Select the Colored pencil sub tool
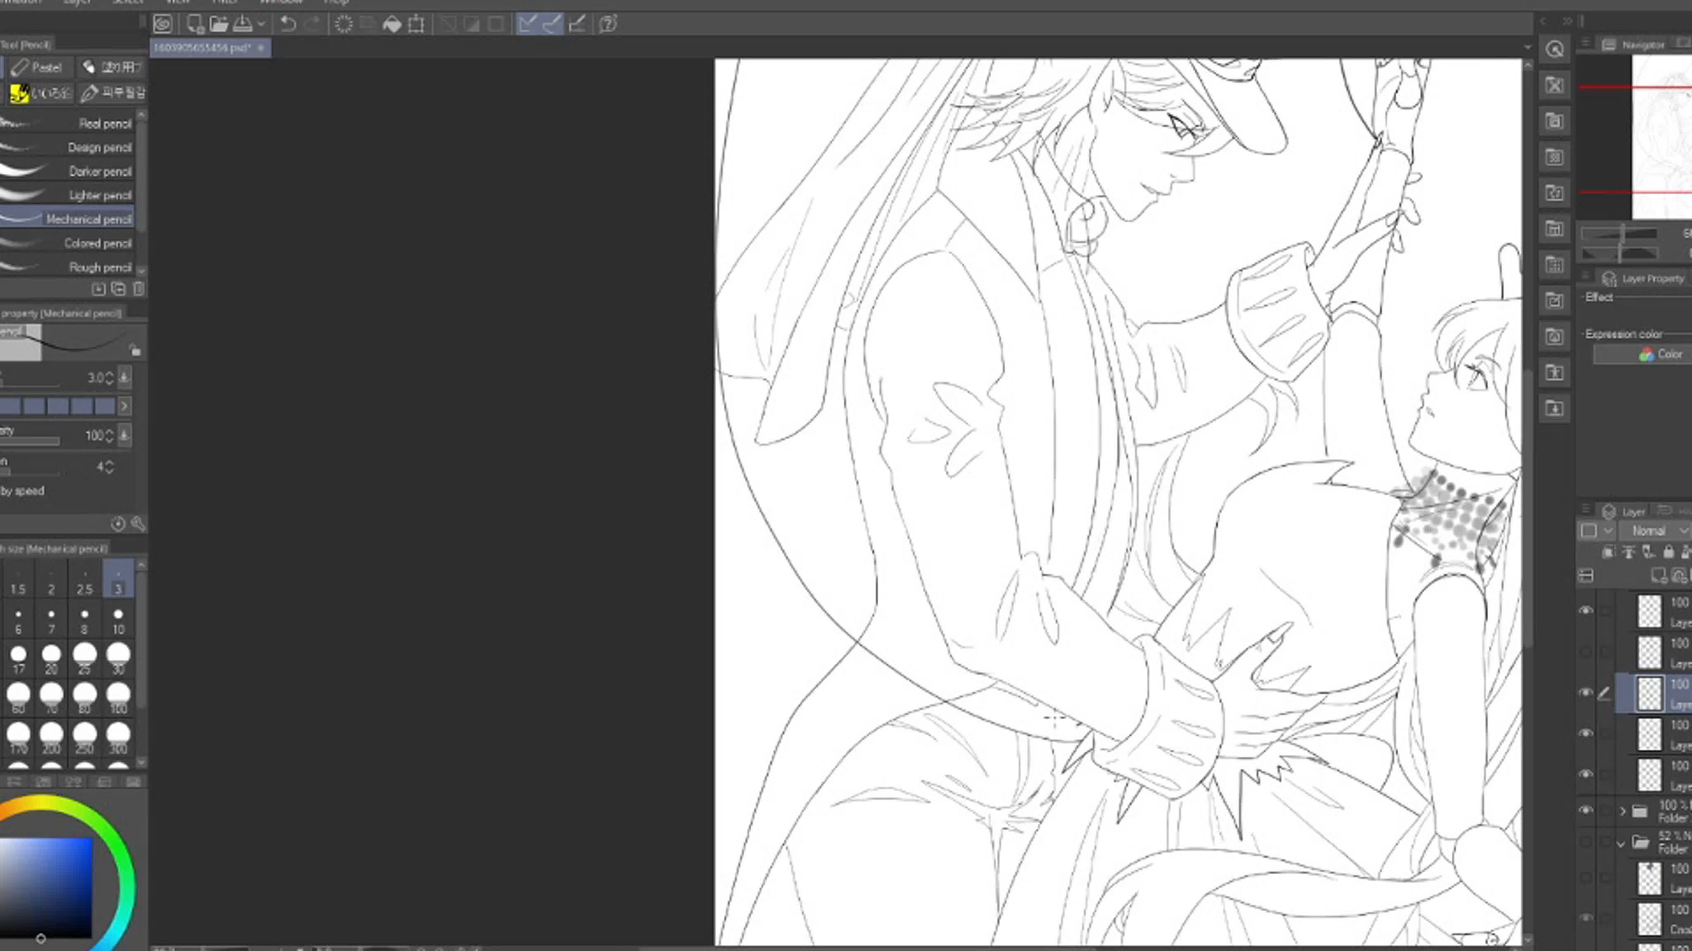Viewport: 1692px width, 951px height. (x=67, y=244)
